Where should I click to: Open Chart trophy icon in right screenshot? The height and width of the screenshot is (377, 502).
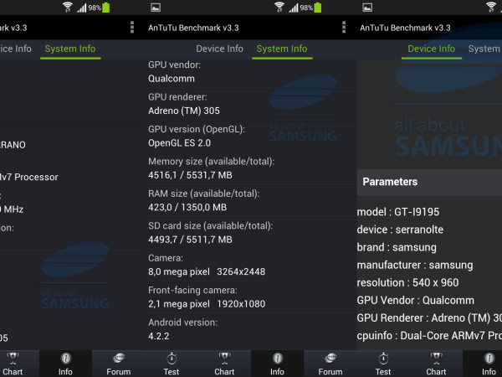tap(436, 359)
